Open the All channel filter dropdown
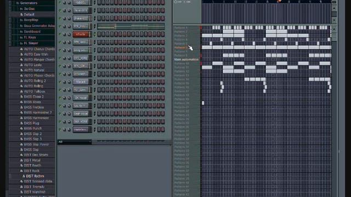The image size is (351, 197). click(x=75, y=142)
